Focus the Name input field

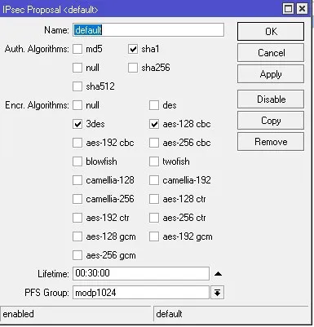[x=148, y=30]
